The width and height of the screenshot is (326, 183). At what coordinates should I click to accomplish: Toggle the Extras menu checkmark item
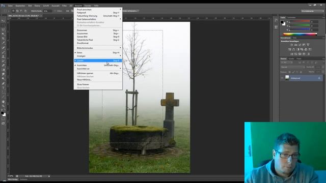click(98, 53)
